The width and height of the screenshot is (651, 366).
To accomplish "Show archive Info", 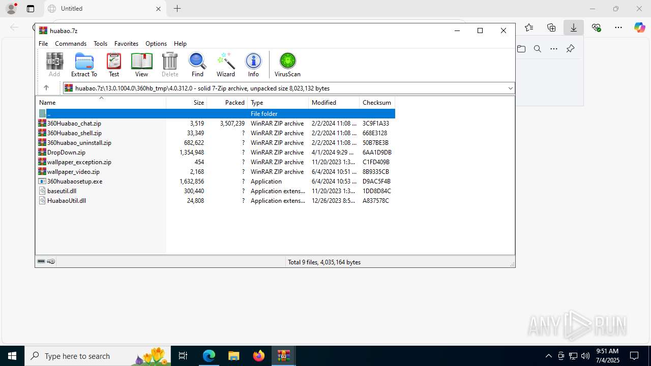I will point(253,65).
